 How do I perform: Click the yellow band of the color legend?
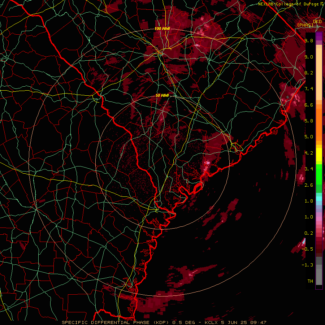[319, 155]
